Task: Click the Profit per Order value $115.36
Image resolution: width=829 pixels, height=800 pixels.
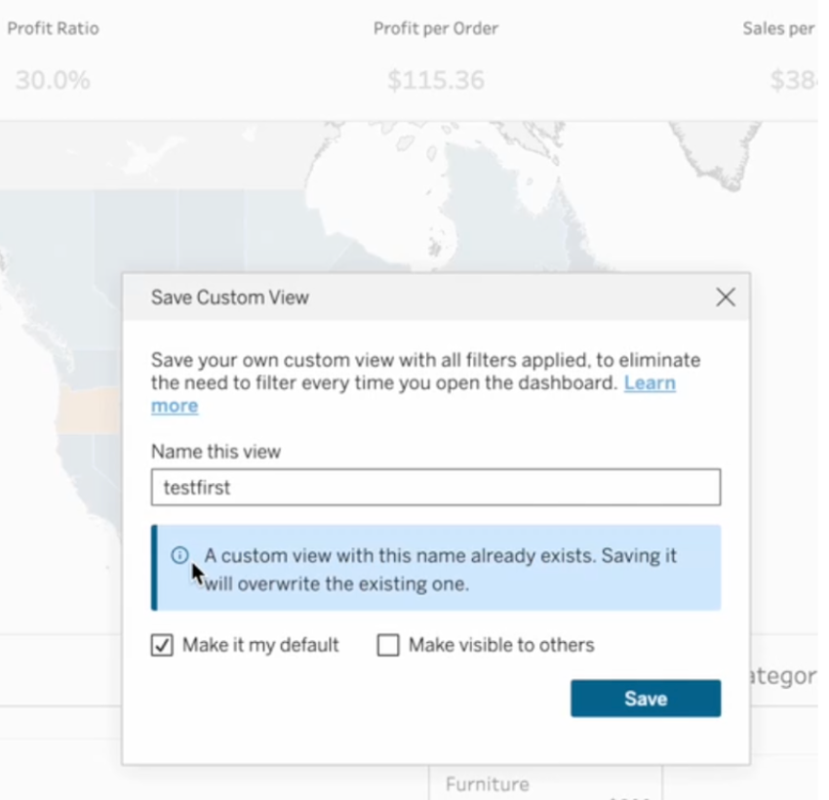Action: [x=435, y=80]
